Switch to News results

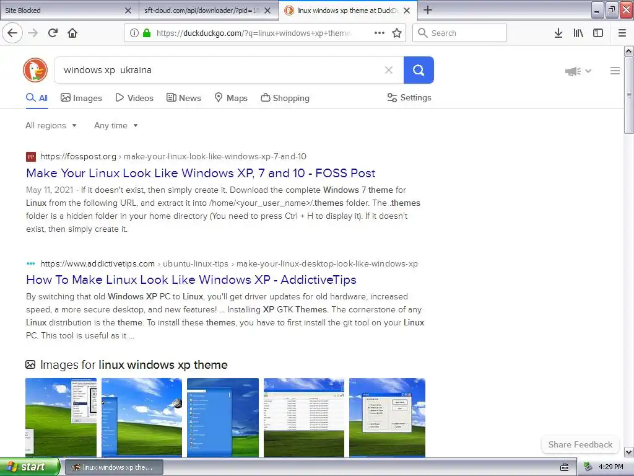(183, 98)
